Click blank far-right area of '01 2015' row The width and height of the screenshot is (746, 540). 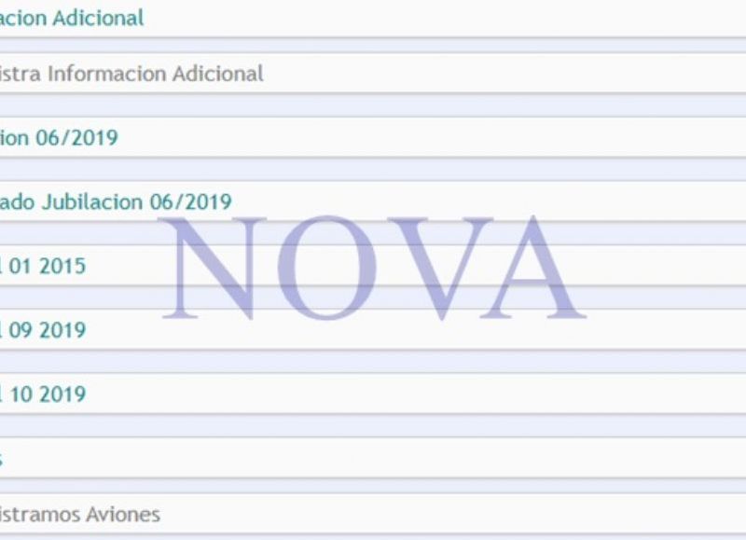tap(671, 266)
